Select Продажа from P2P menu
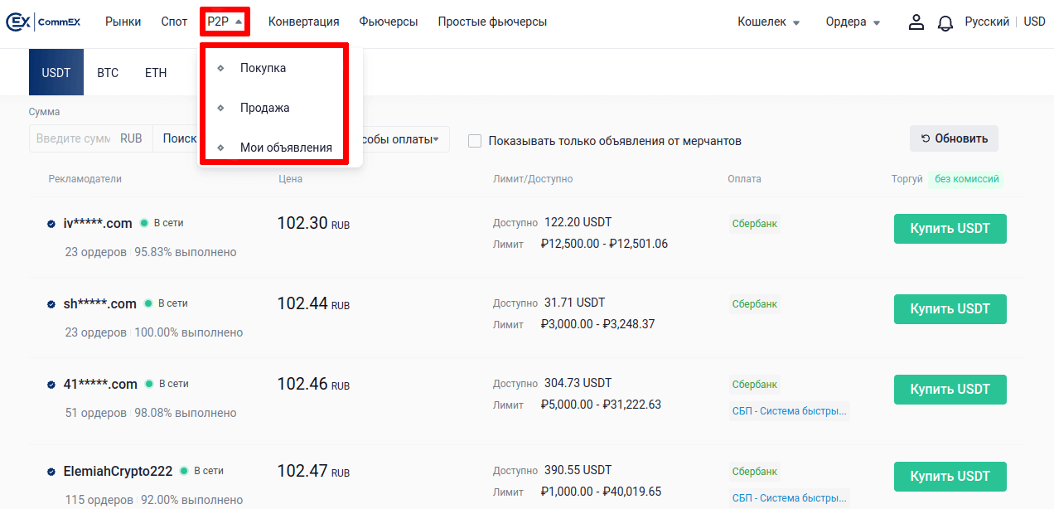The image size is (1054, 509). [x=264, y=108]
